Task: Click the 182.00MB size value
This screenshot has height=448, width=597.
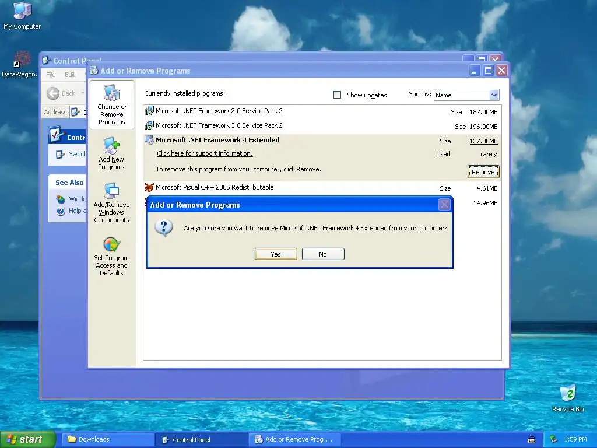Action: [x=483, y=112]
